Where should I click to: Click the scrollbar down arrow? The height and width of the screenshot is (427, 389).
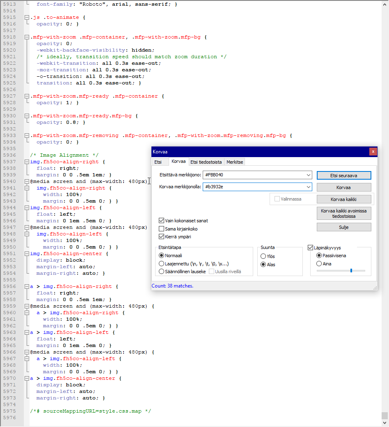(x=384, y=422)
